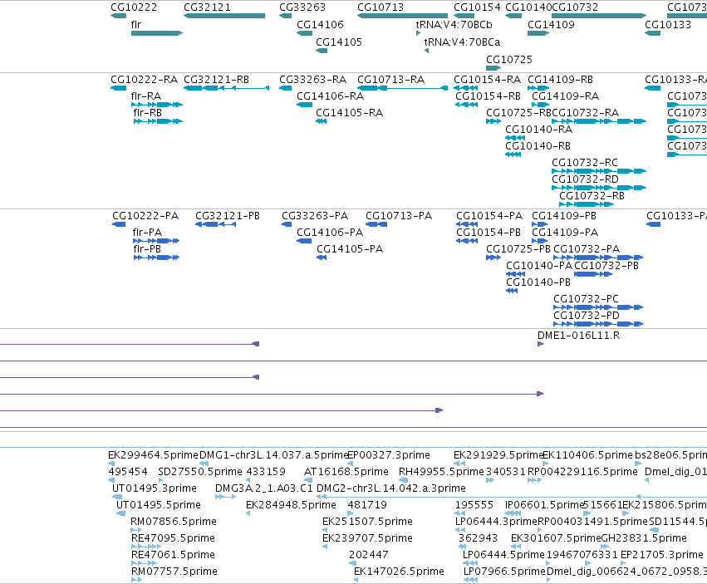Click the UT01495.3prime EST label
707x584 pixels.
tap(155, 488)
